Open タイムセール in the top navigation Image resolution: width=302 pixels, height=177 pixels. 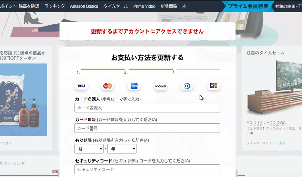pos(116,6)
